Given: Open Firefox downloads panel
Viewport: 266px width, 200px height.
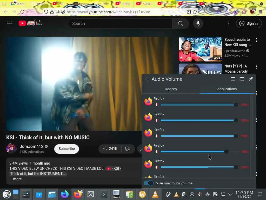Looking at the screenshot, I should coord(227,12).
